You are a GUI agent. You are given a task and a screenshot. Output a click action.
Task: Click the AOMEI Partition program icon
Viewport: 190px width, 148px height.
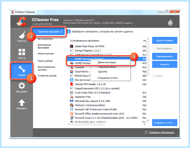click(72, 63)
